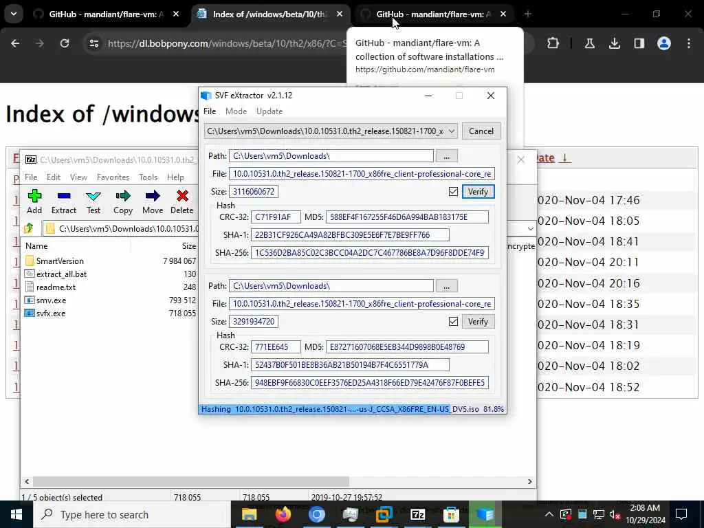Click the second Verify button
Image resolution: width=704 pixels, height=528 pixels.
pos(478,322)
